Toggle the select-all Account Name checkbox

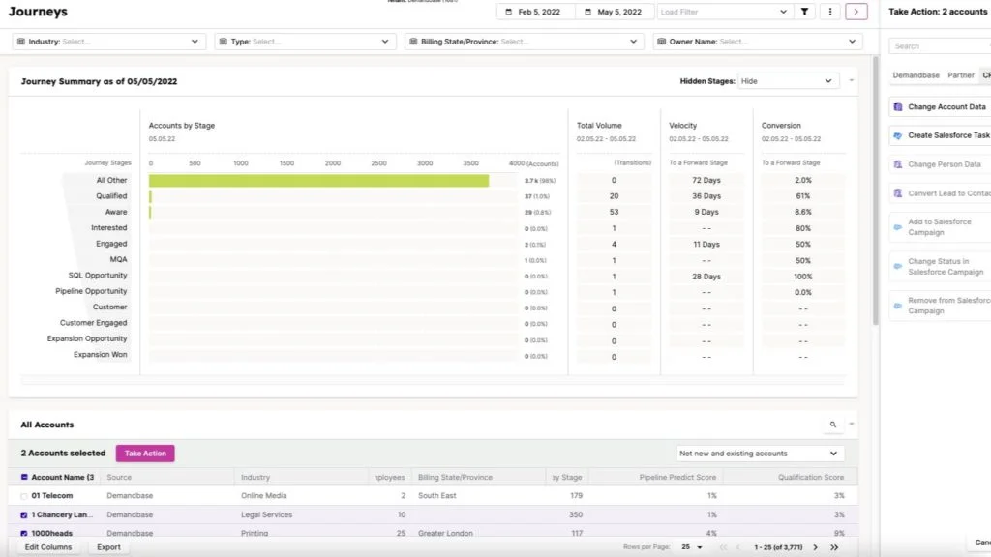coord(24,477)
